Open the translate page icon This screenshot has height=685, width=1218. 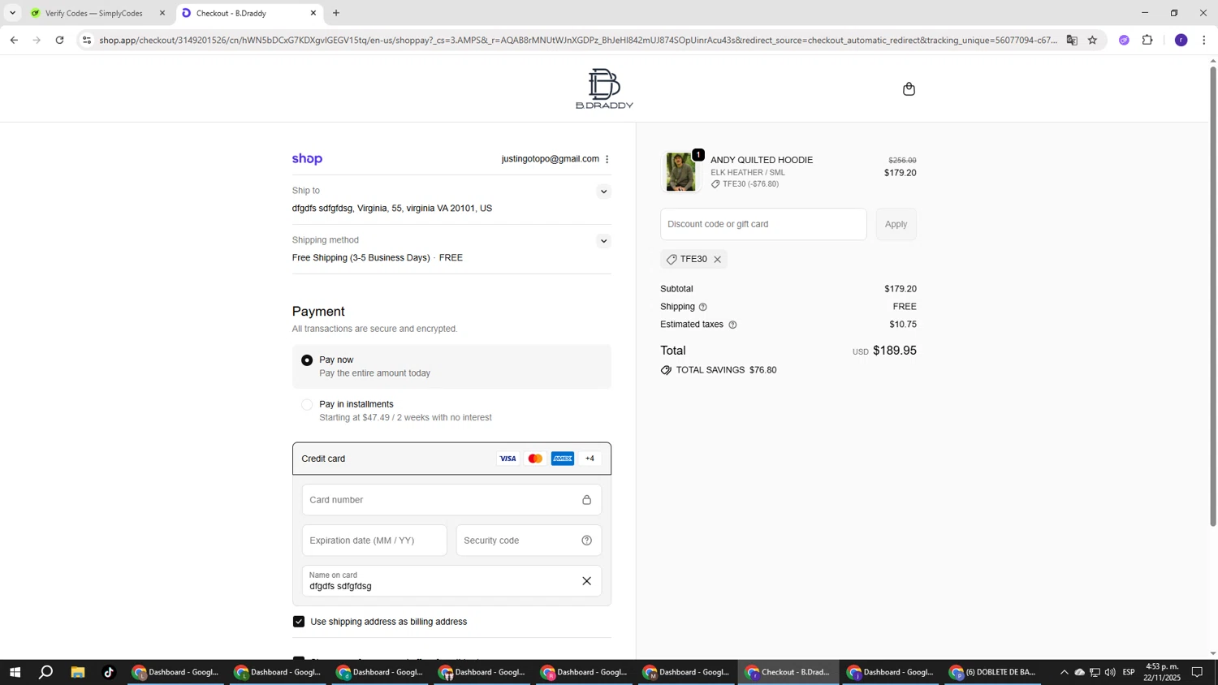pos(1072,40)
